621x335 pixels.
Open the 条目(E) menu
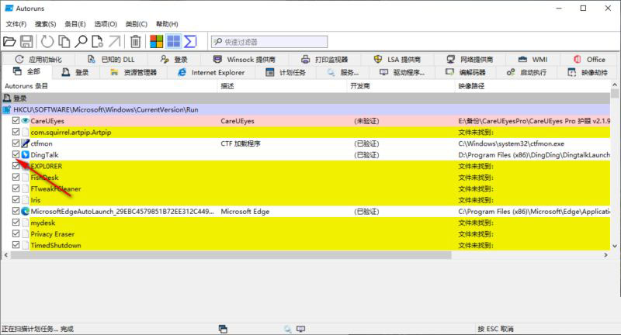[x=75, y=24]
